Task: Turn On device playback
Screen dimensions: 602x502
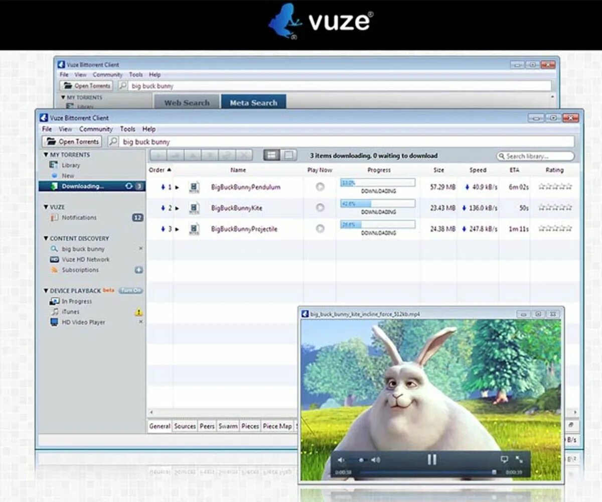Action: click(131, 291)
